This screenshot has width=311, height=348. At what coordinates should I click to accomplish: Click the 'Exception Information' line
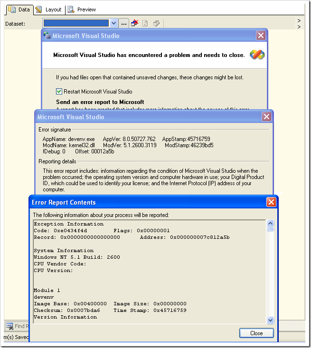68,224
